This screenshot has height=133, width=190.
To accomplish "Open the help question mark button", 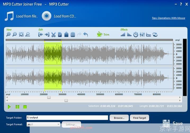I will click(x=181, y=4).
